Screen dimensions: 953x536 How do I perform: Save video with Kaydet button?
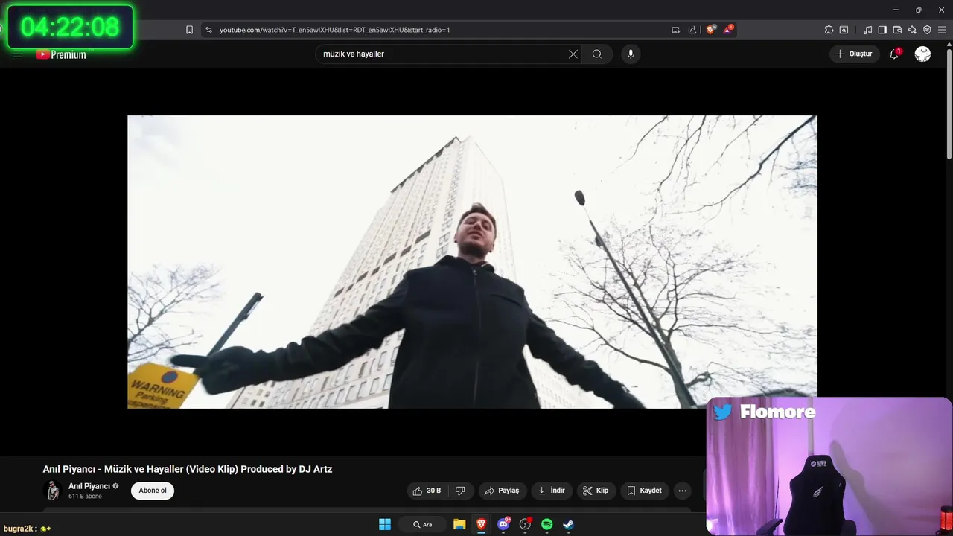(645, 491)
